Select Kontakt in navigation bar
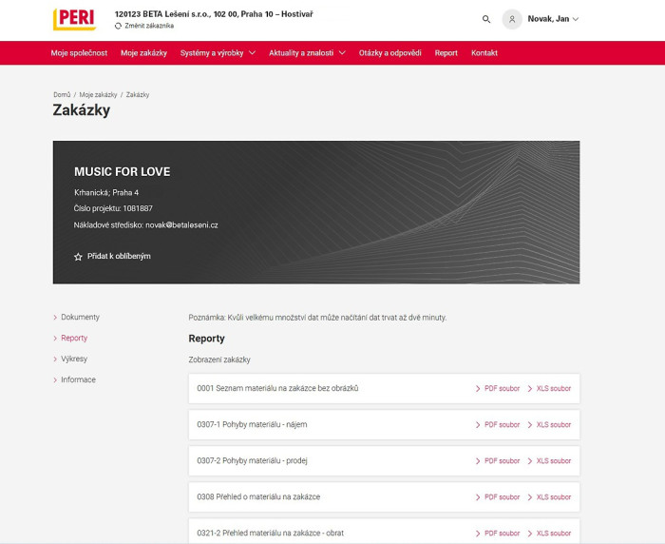The height and width of the screenshot is (544, 665). tap(484, 53)
